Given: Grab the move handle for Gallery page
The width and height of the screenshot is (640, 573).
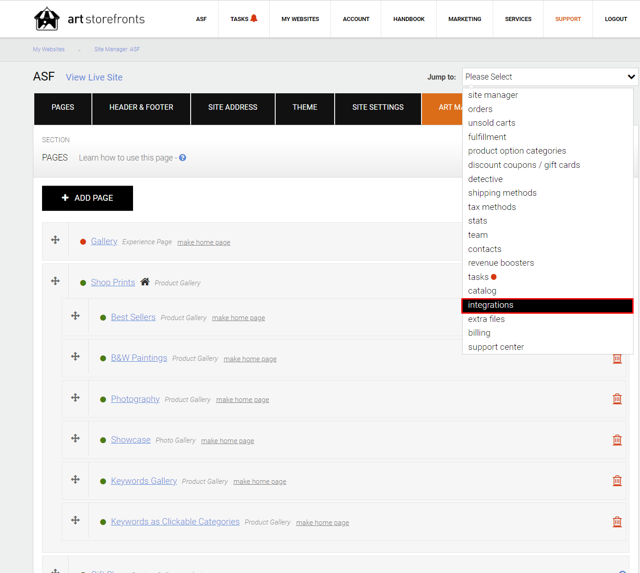Looking at the screenshot, I should point(55,240).
